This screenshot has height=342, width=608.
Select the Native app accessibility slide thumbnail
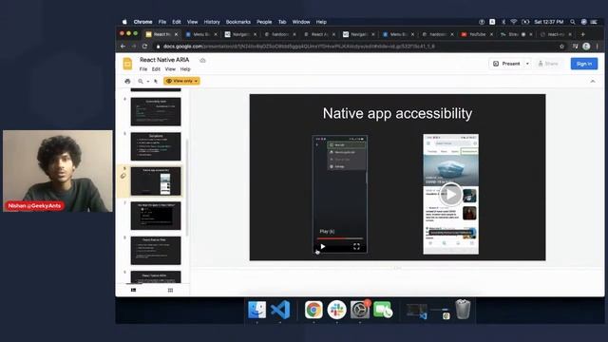[x=156, y=181]
